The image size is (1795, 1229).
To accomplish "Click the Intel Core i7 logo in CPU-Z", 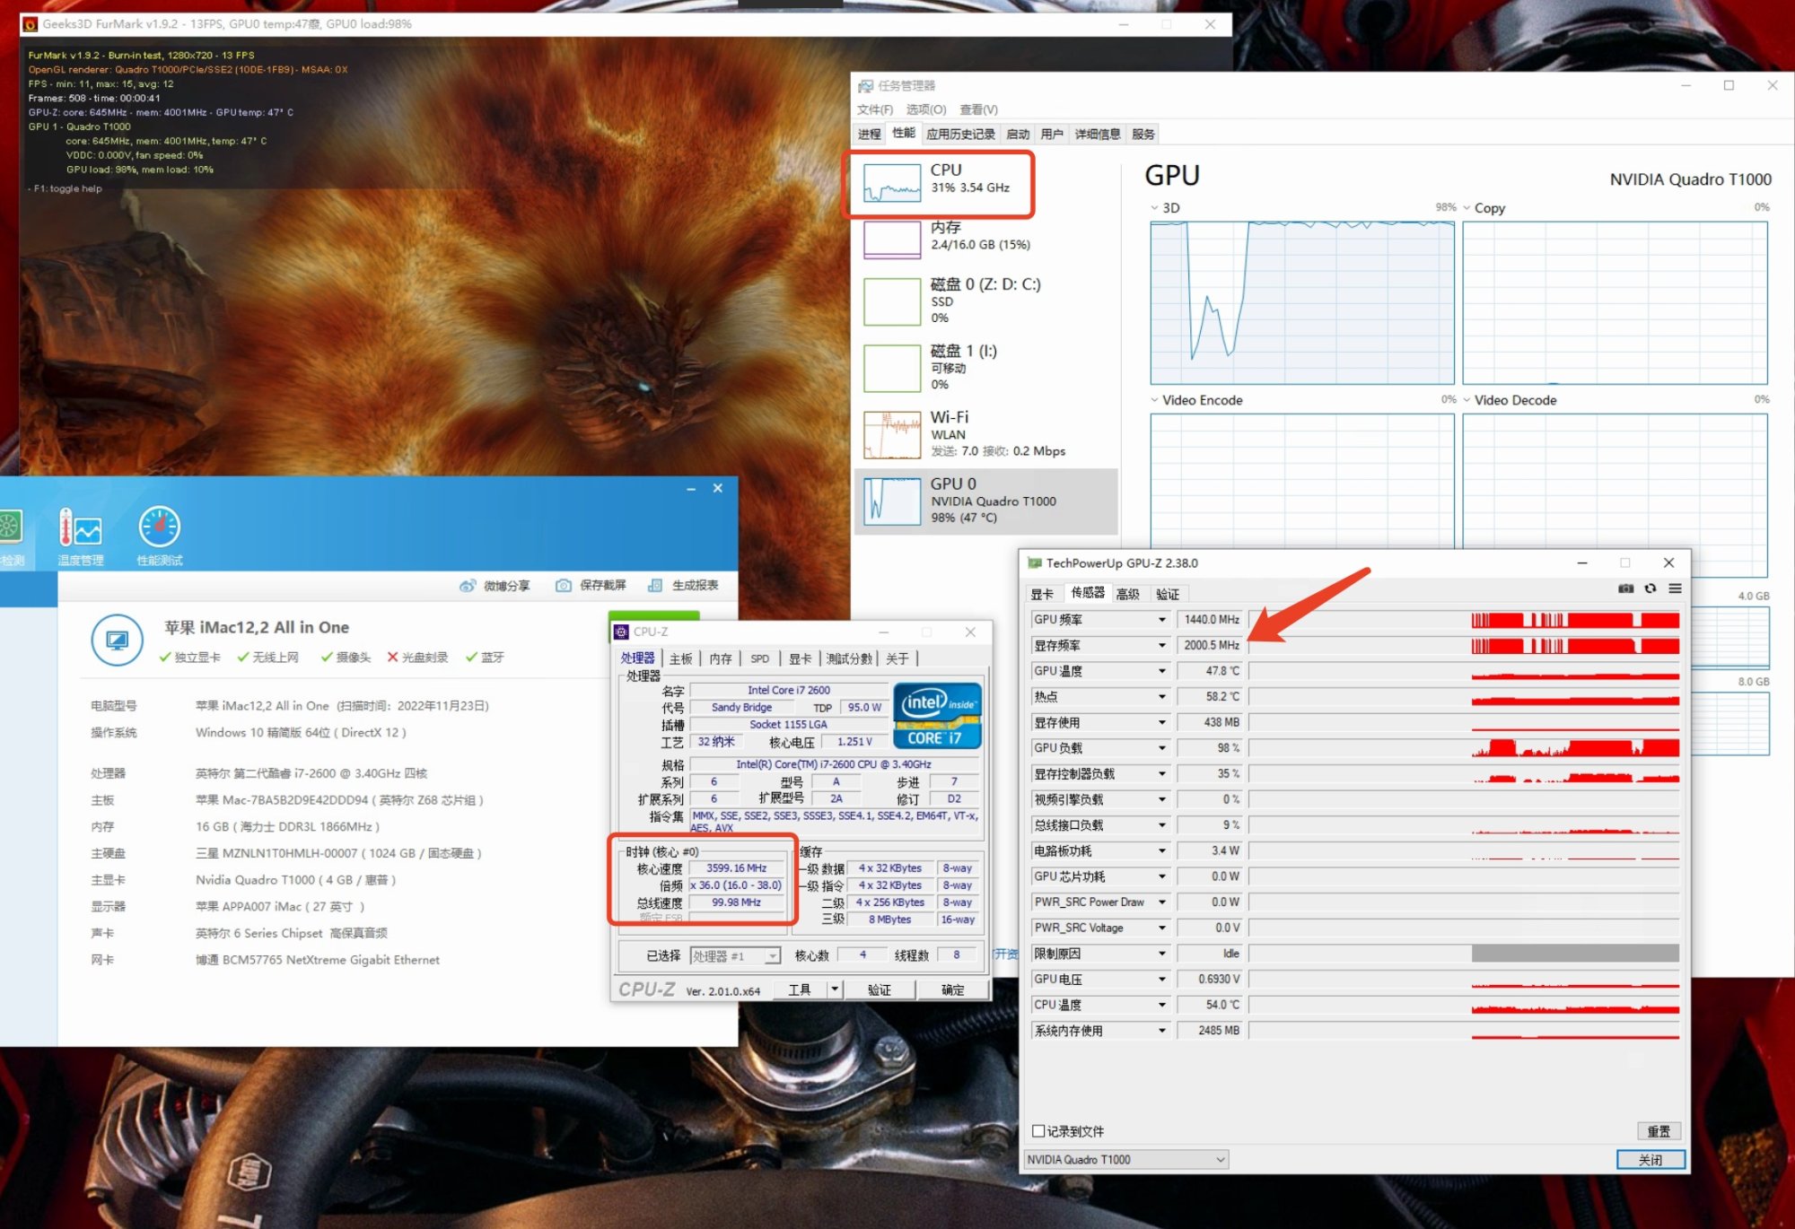I will click(937, 715).
